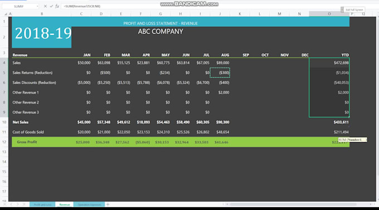Click the DEC month heading
This screenshot has height=210, width=379.
coord(305,55)
